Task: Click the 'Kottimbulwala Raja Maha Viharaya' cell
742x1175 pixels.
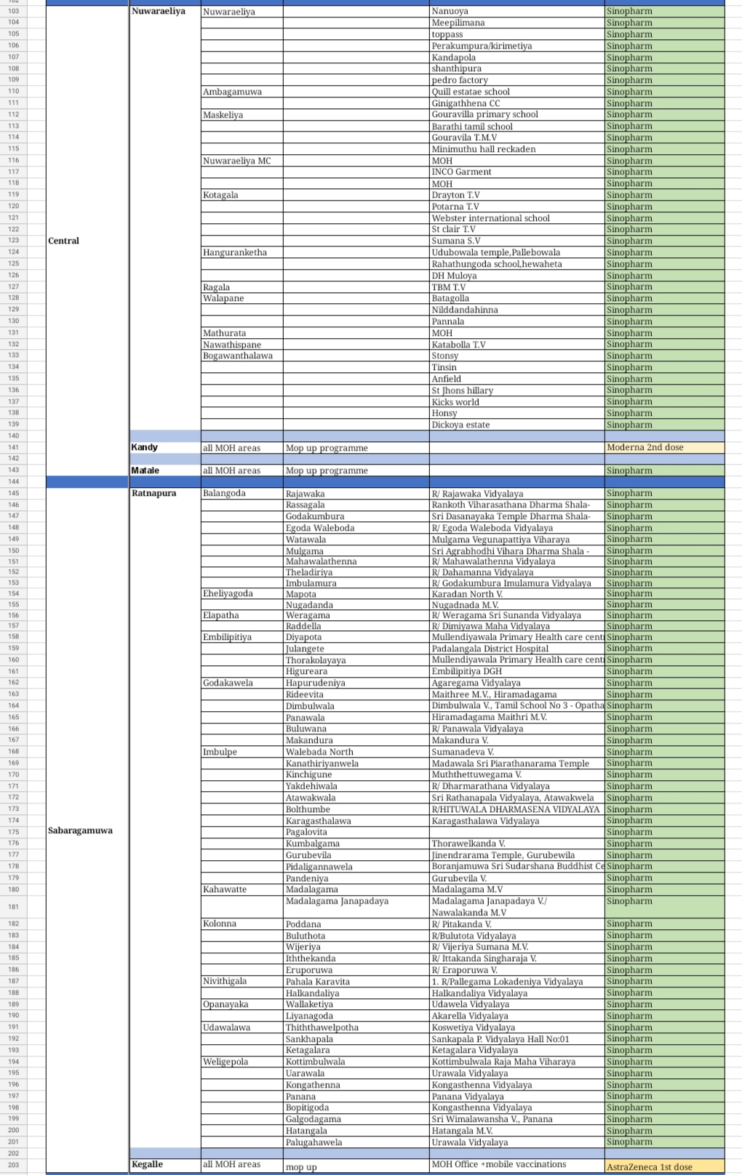Action: [516, 1062]
